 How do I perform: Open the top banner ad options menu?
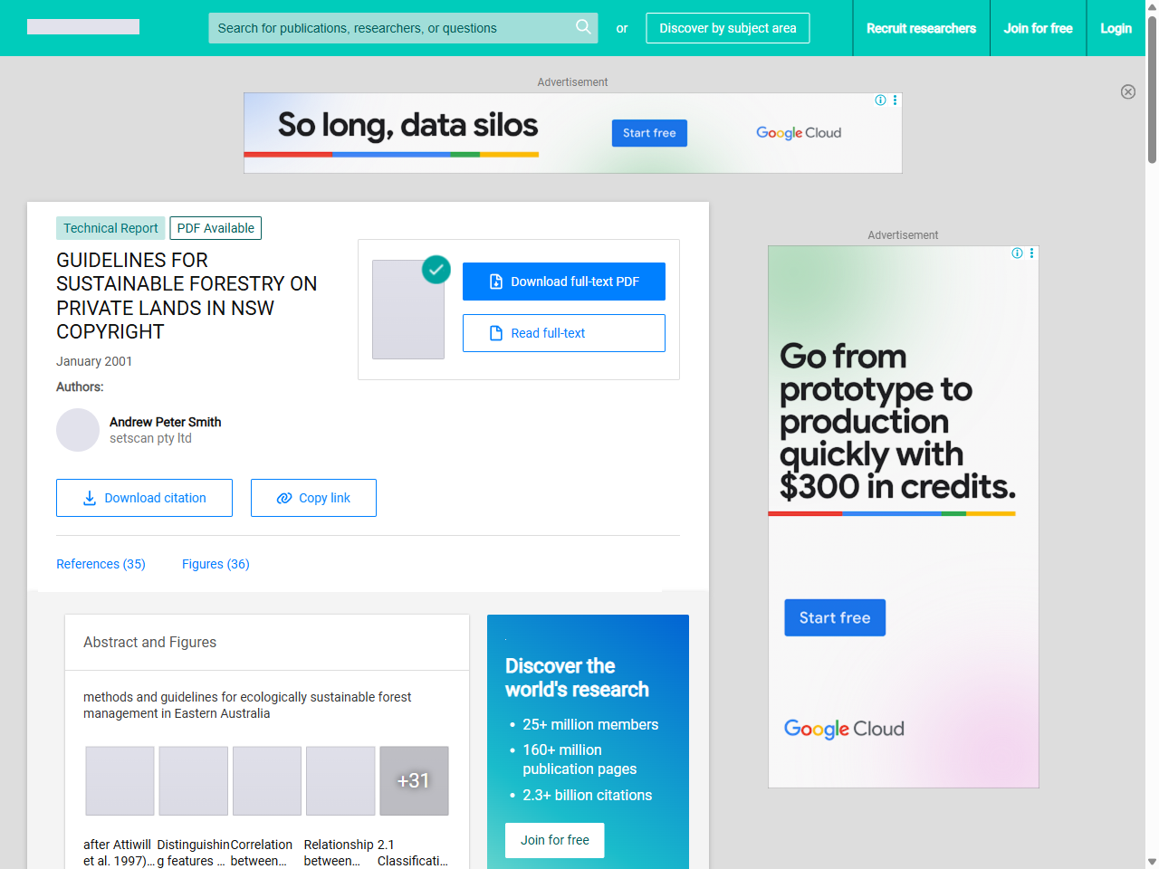tap(895, 100)
